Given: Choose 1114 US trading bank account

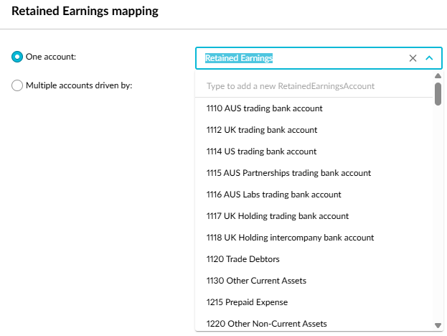Looking at the screenshot, I should (261, 151).
